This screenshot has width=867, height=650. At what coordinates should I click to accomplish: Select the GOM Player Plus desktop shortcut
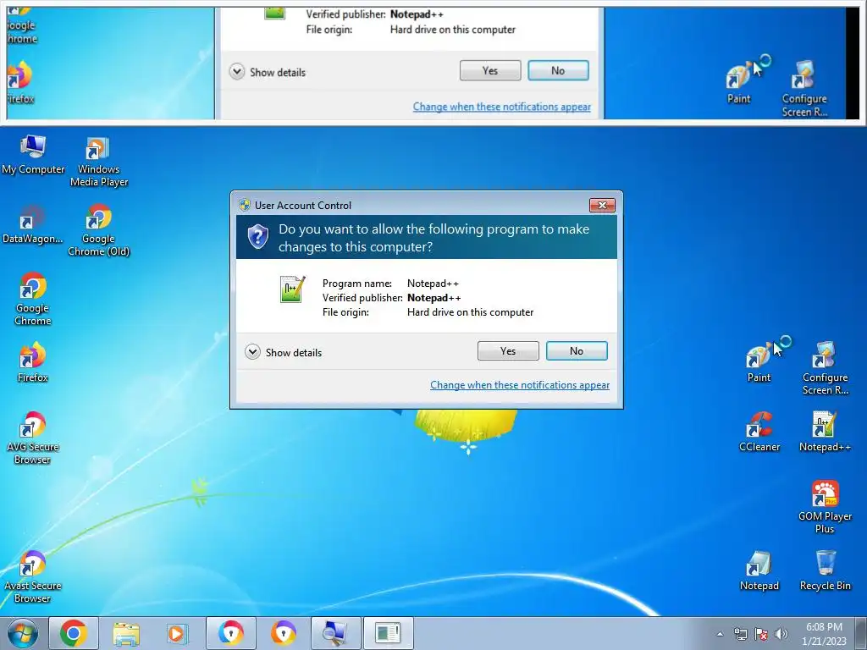tap(825, 508)
